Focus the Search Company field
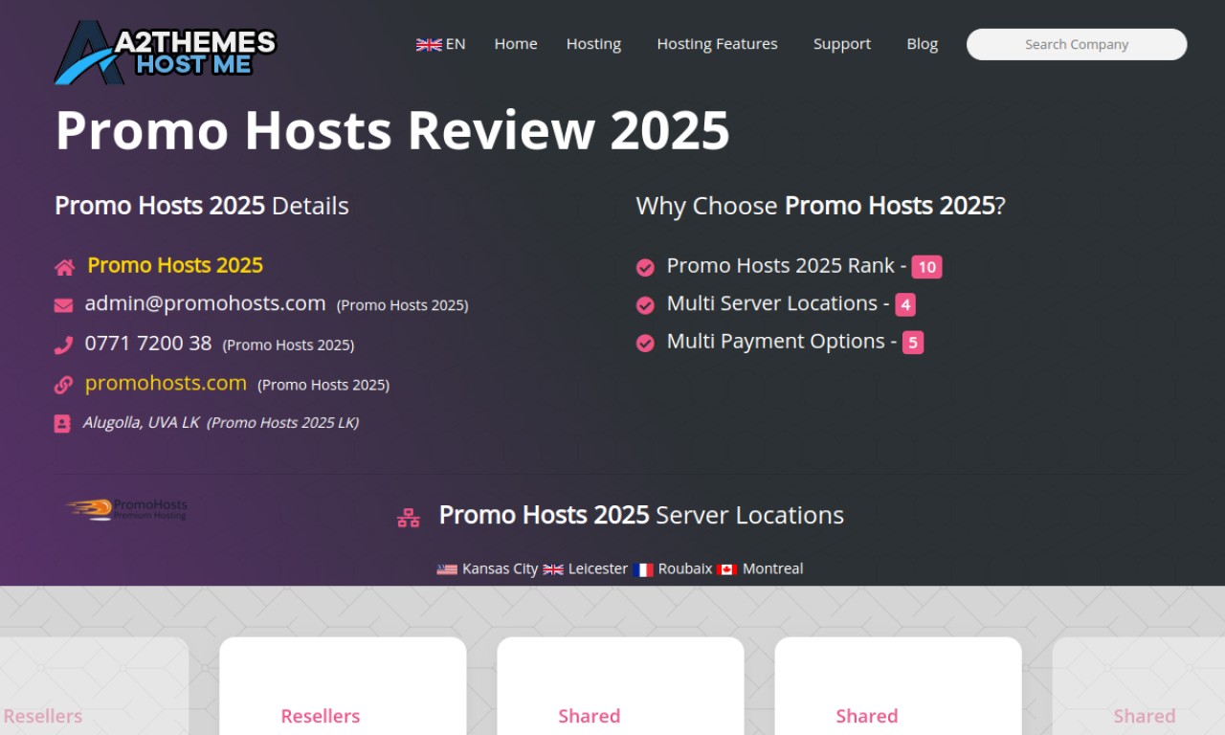The width and height of the screenshot is (1225, 735). 1077,44
